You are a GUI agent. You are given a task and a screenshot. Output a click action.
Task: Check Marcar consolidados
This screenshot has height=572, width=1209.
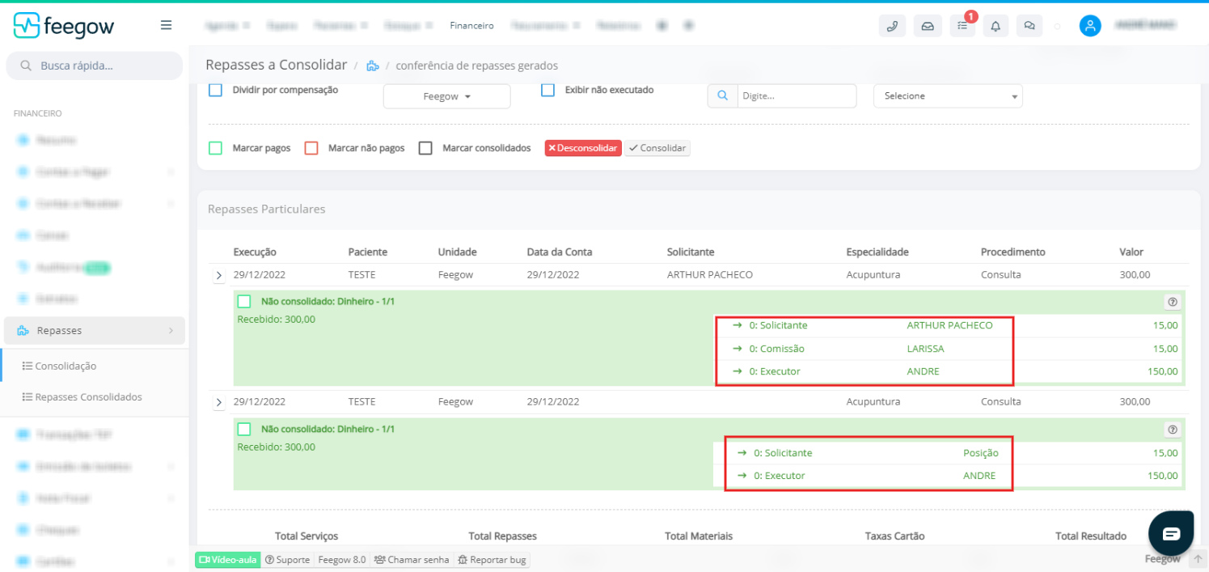[425, 148]
